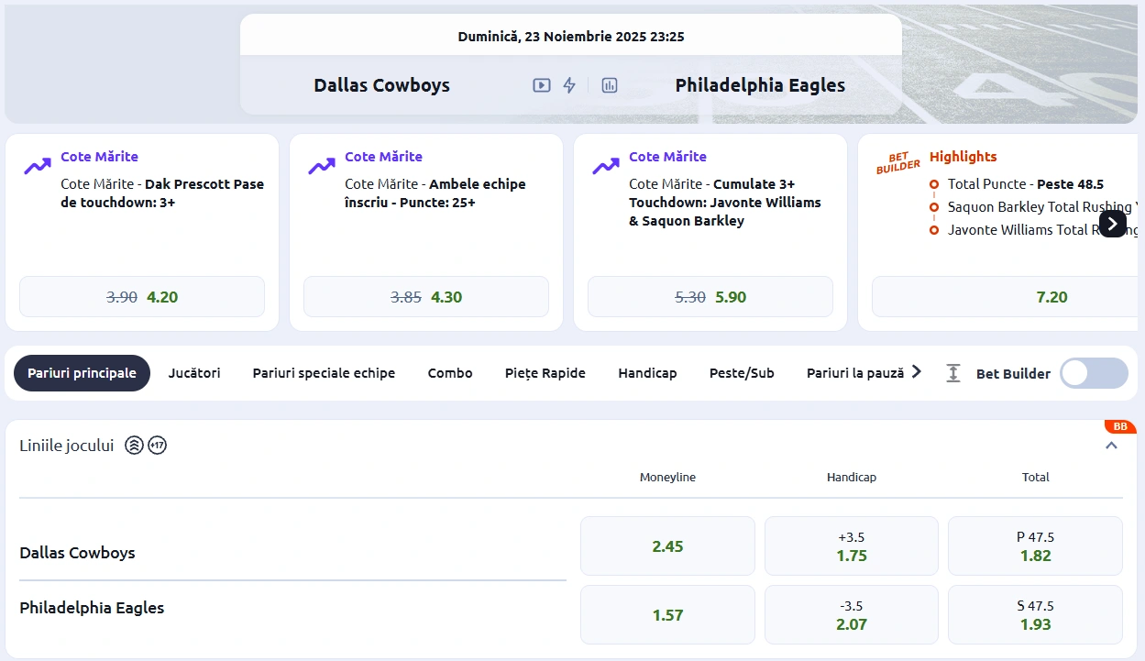Click the expand/collapse all markets icon

click(953, 373)
